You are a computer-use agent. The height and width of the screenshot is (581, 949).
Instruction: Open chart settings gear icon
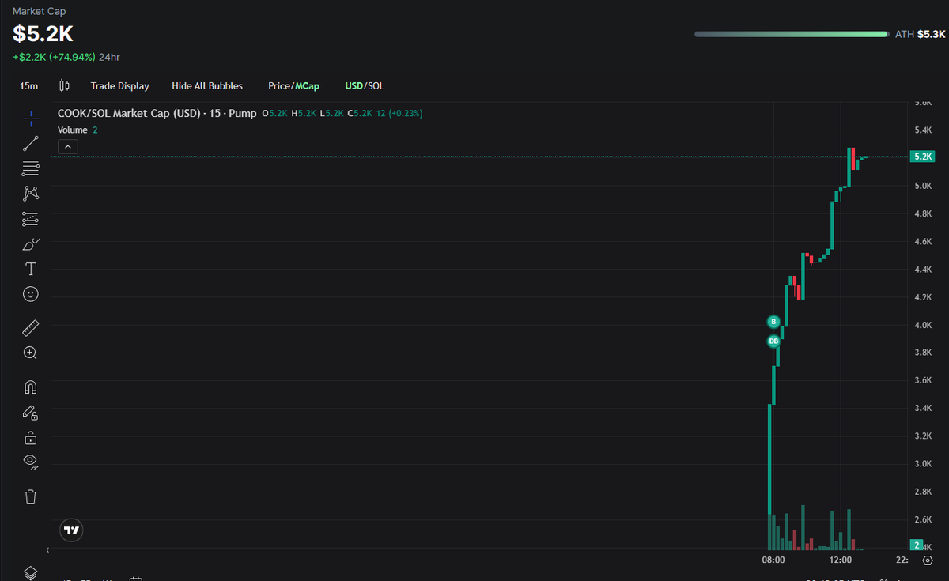tap(928, 560)
